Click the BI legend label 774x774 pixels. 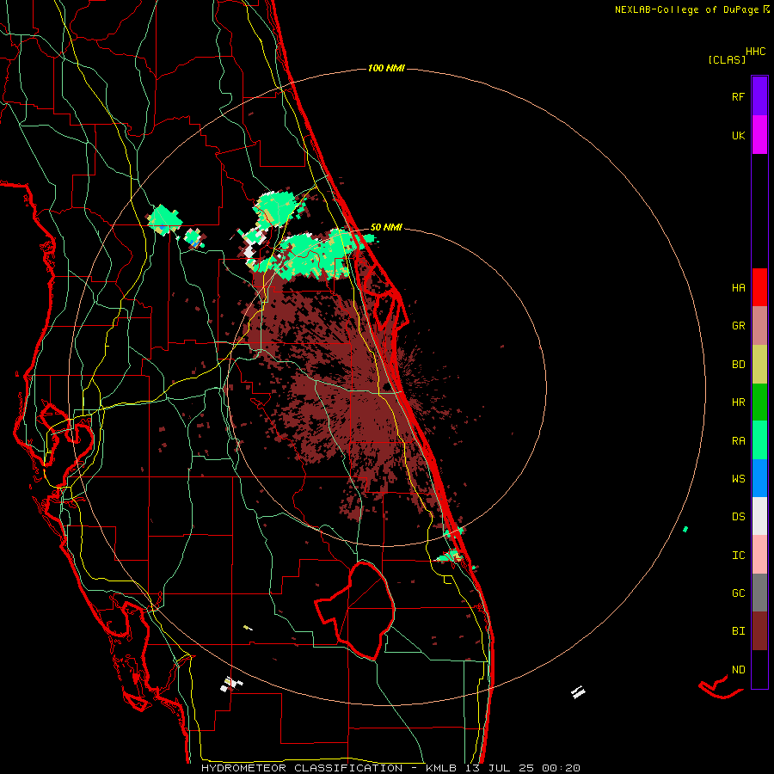pos(738,631)
